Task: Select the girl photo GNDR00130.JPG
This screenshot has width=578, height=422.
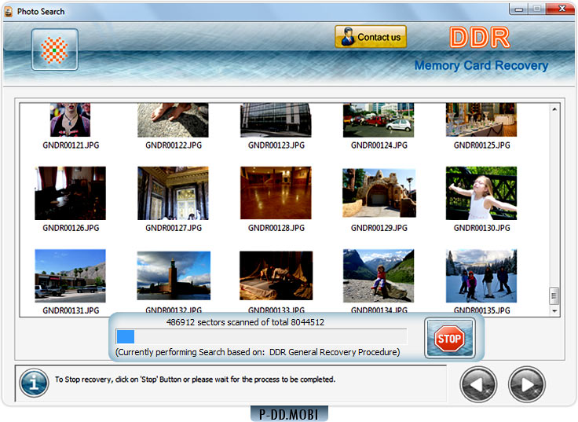Action: pos(481,193)
